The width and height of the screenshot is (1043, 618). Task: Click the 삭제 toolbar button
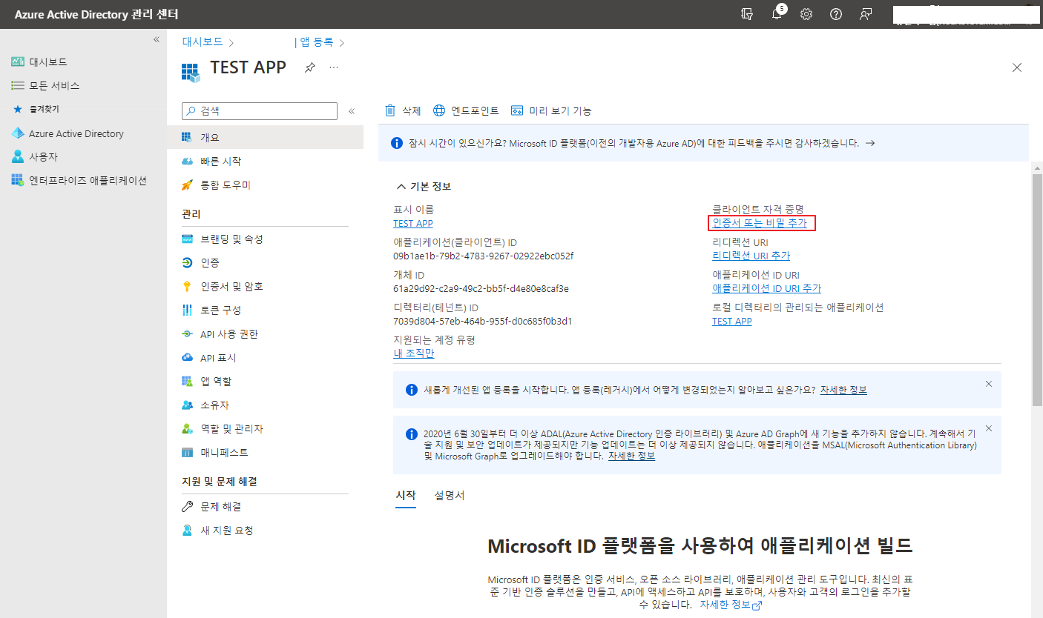click(x=403, y=111)
